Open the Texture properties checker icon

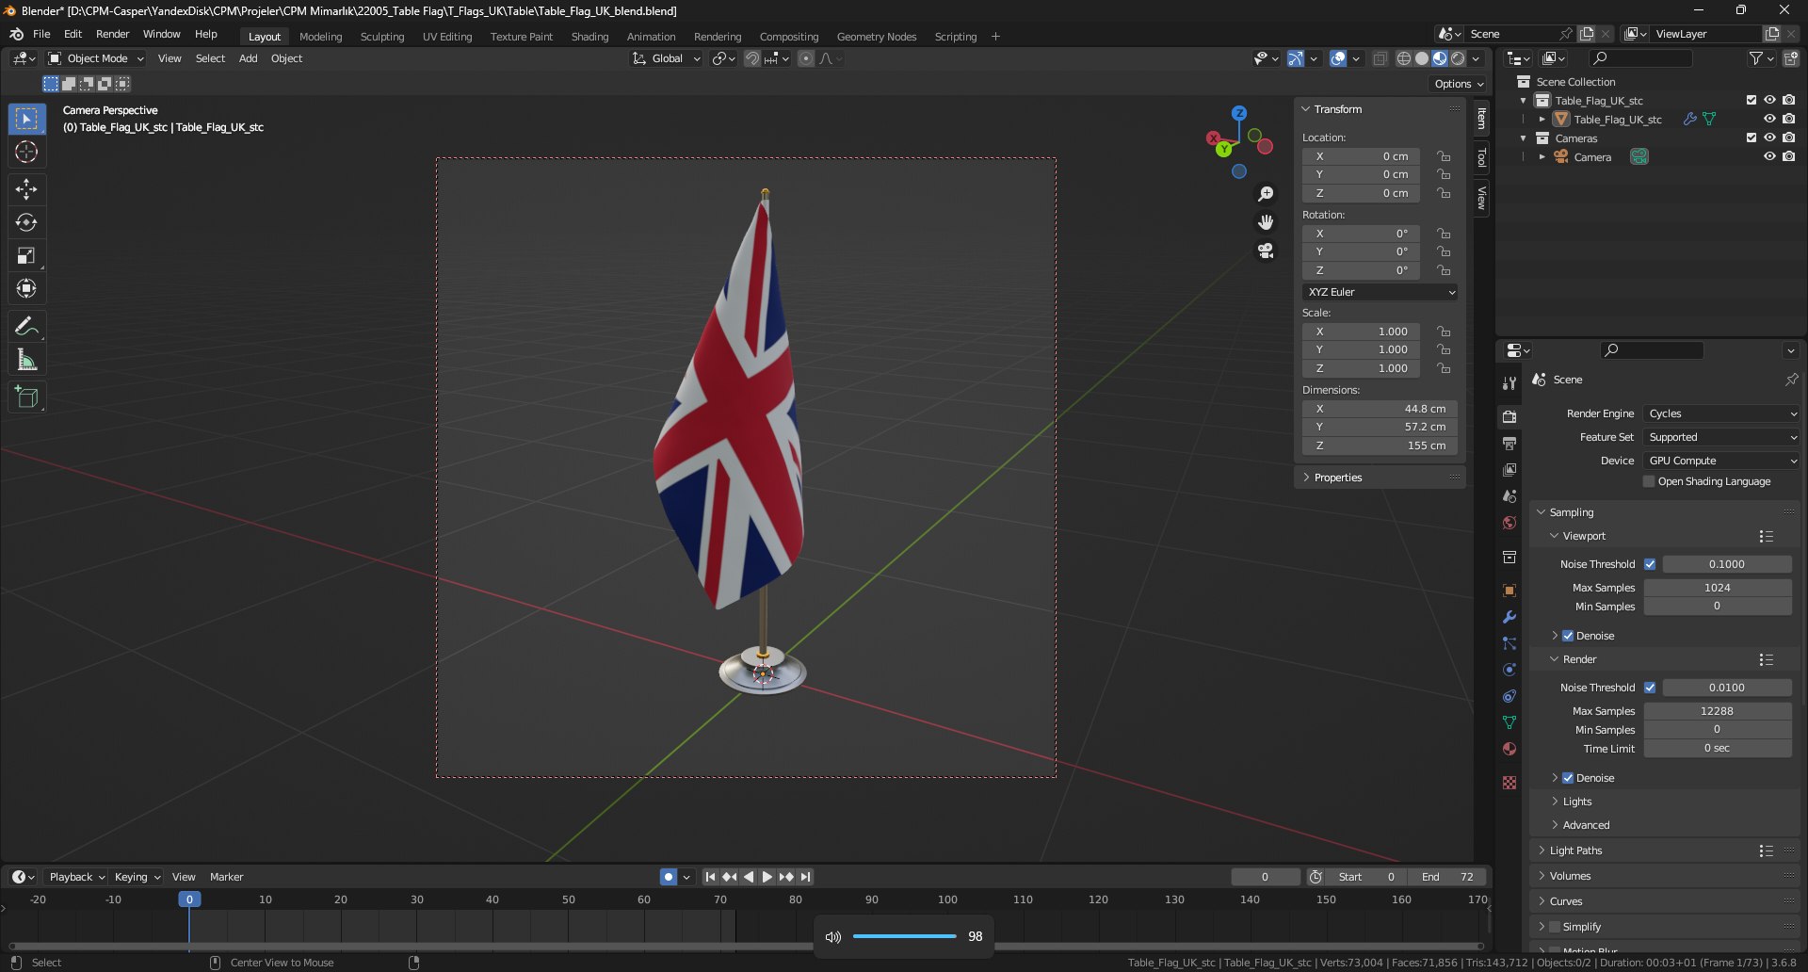point(1509,783)
